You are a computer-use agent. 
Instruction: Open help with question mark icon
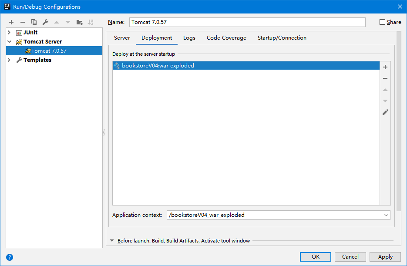tap(9, 257)
